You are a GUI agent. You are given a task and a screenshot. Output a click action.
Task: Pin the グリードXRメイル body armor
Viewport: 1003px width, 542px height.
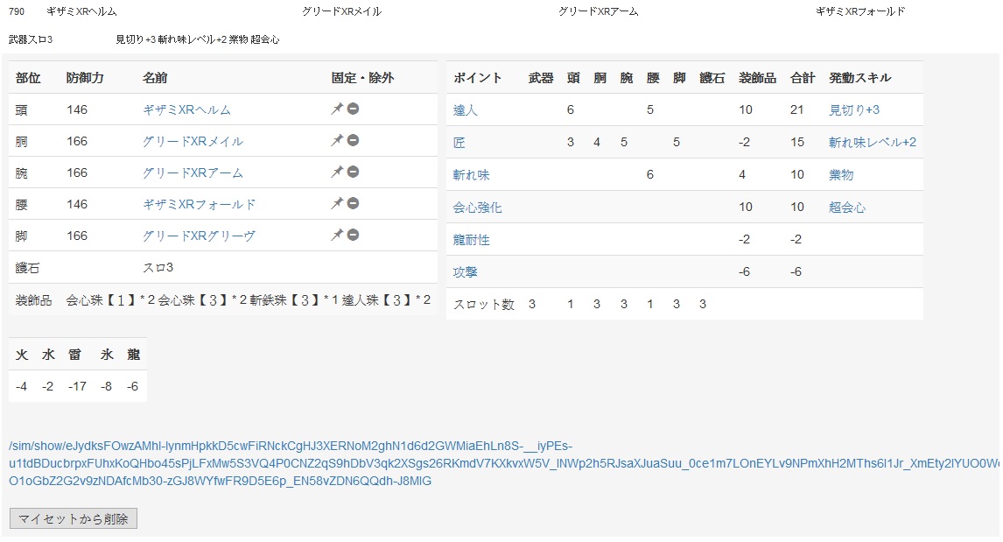click(336, 141)
